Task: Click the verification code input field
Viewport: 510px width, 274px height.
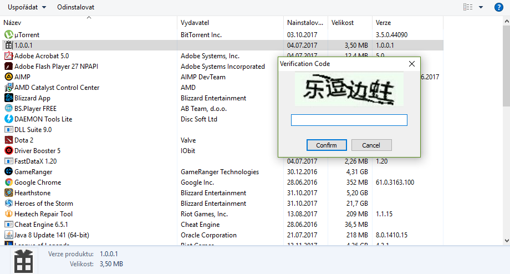Action: click(349, 120)
